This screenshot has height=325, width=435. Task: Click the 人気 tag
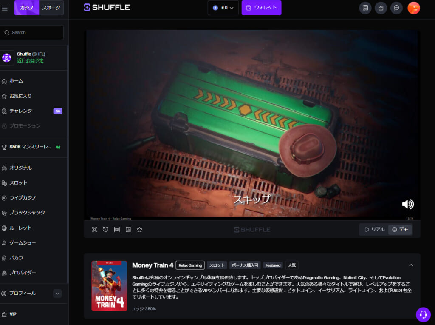click(x=292, y=265)
